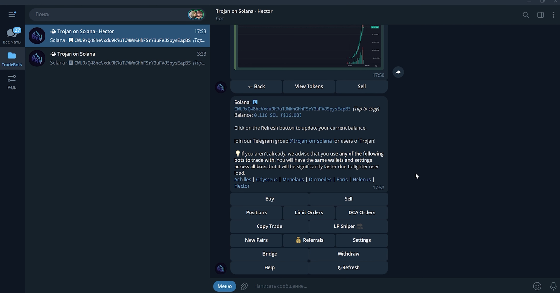Image resolution: width=560 pixels, height=293 pixels.
Task: Open the stories avatars in search bar
Action: tap(196, 14)
